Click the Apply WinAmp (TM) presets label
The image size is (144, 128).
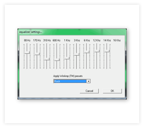pos(68,76)
